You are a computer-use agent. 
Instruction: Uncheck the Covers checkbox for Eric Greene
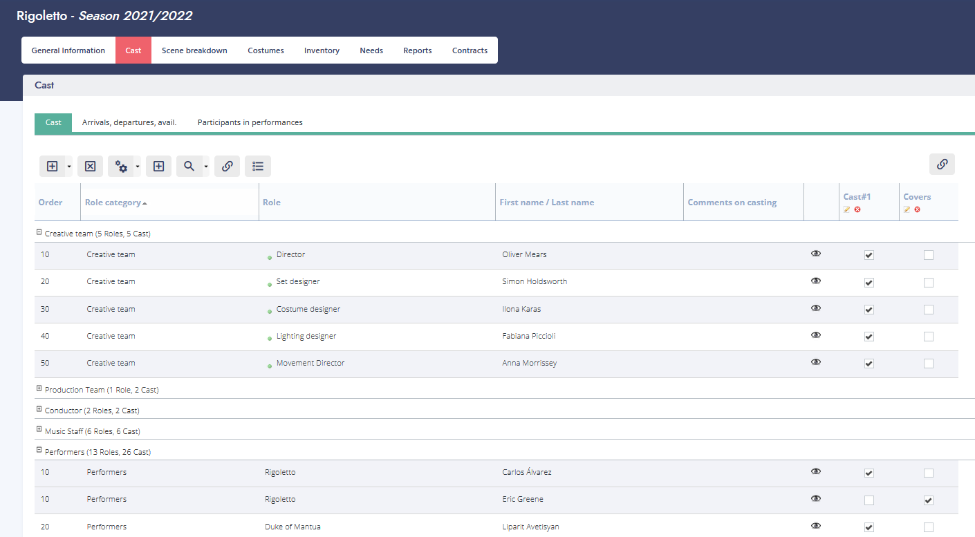[928, 500]
